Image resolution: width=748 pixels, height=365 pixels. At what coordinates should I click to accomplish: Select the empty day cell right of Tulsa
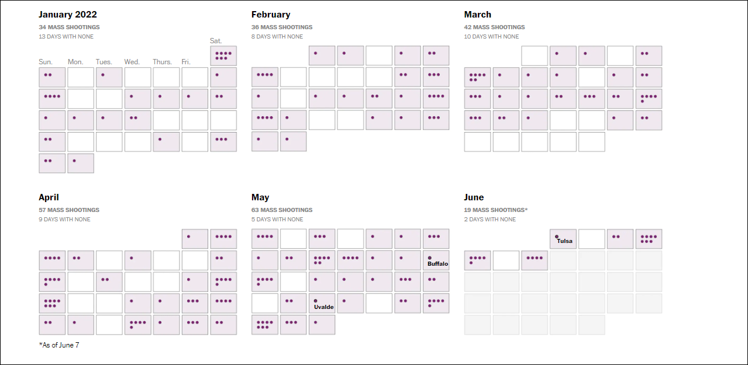(591, 239)
